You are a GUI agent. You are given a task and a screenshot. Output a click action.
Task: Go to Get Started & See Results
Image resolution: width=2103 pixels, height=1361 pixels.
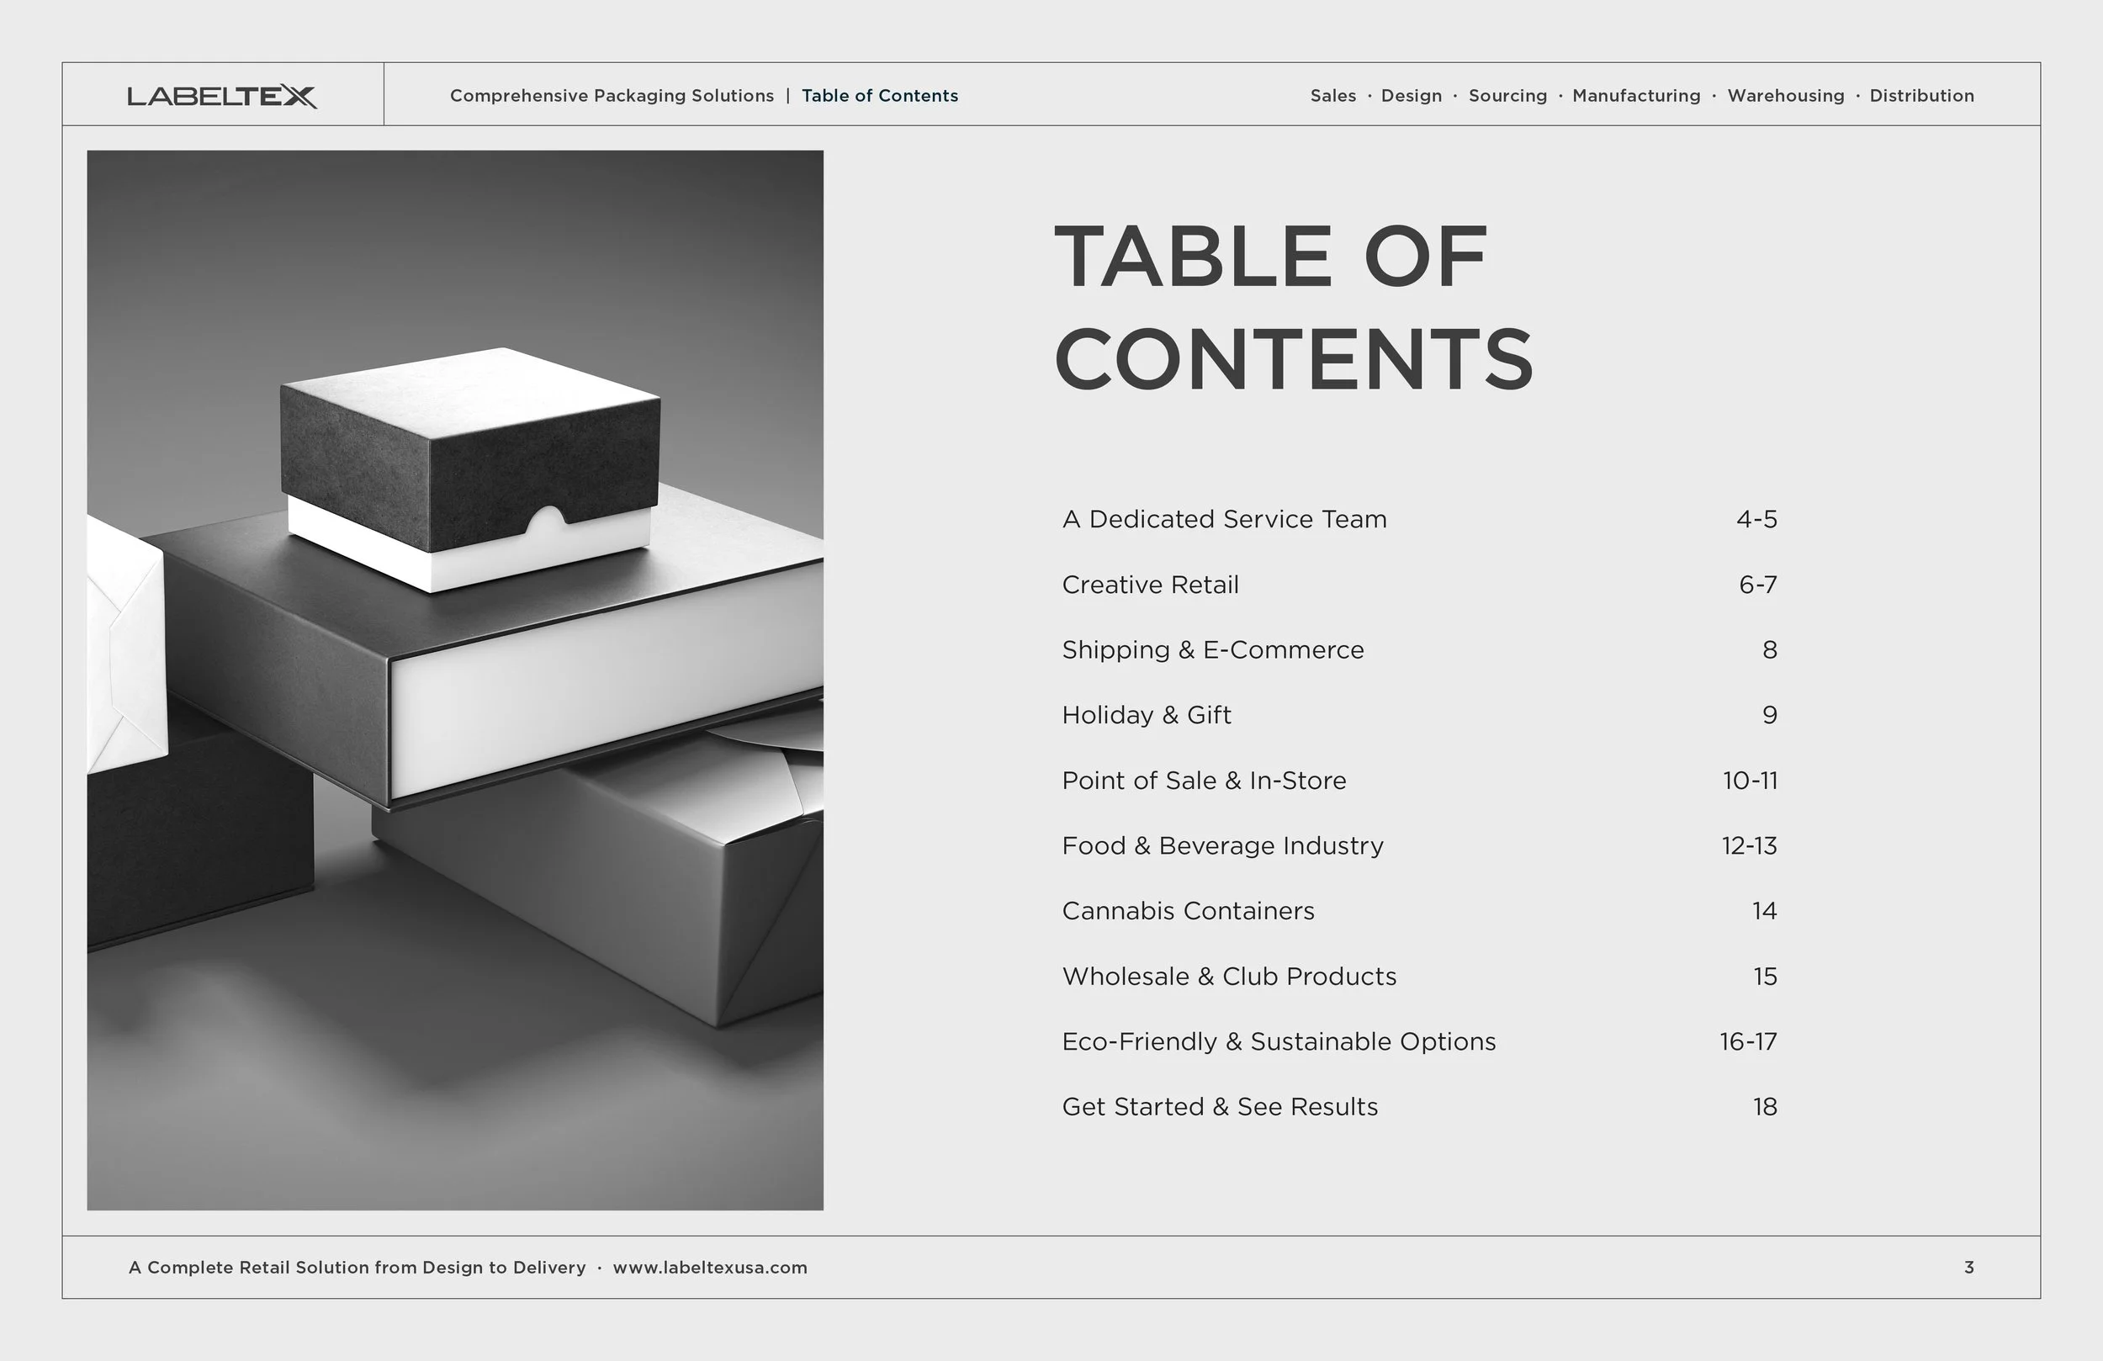point(1220,1107)
